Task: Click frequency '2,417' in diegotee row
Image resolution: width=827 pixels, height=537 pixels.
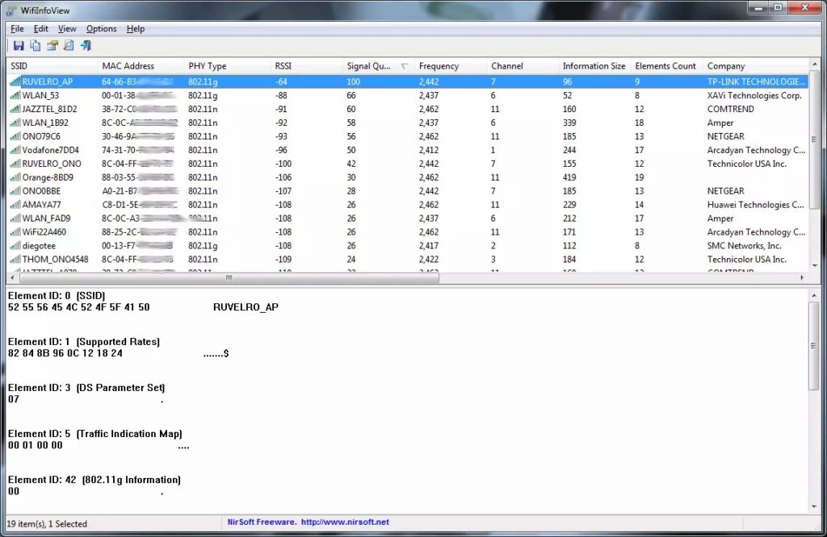Action: (x=429, y=246)
